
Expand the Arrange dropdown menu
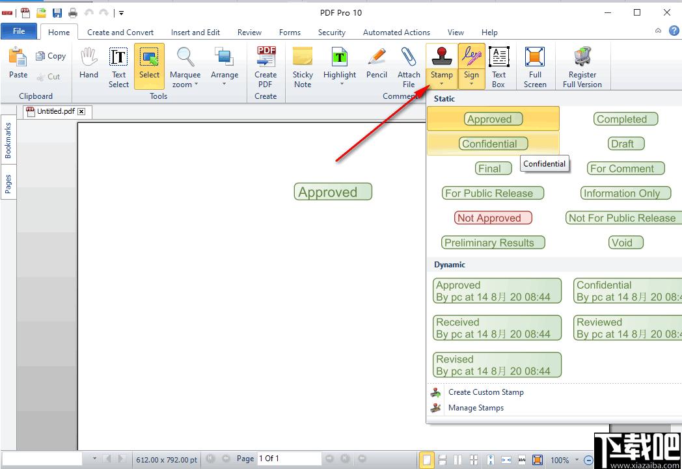[225, 84]
